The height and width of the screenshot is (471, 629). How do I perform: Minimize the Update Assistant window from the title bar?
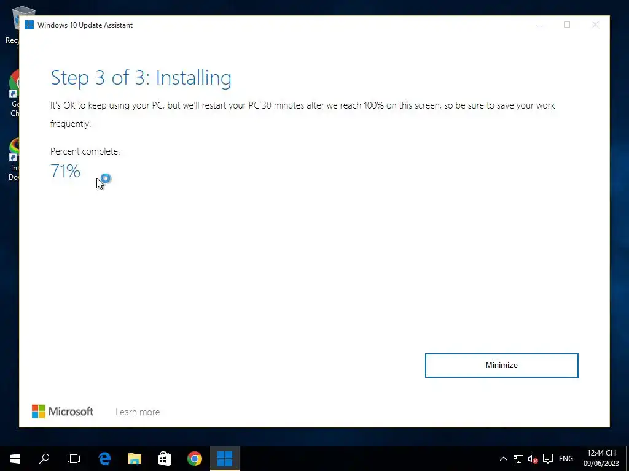coord(539,25)
